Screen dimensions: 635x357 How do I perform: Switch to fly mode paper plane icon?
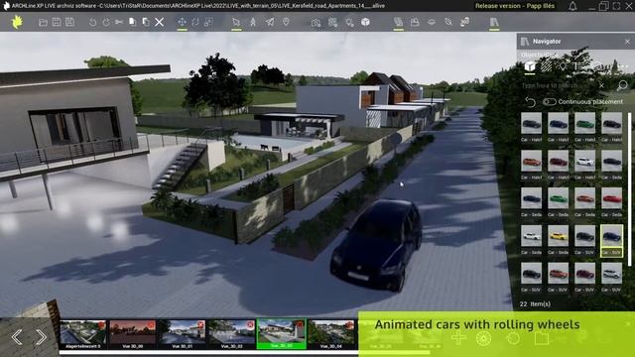[x=269, y=22]
